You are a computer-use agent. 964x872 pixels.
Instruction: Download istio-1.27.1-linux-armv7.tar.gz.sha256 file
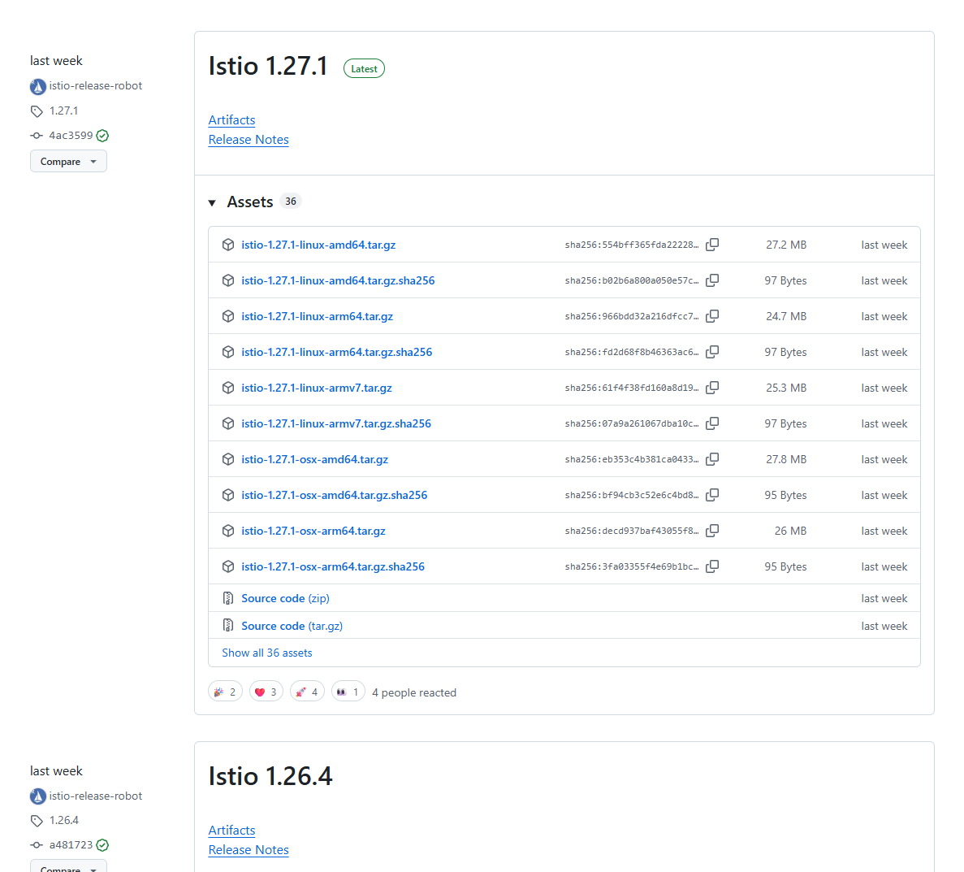click(336, 423)
